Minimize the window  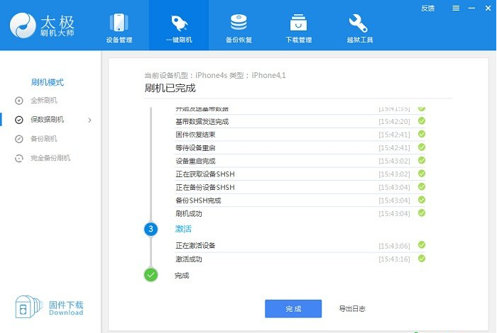pyautogui.click(x=471, y=9)
